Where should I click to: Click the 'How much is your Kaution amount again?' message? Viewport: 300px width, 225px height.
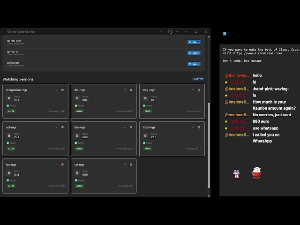(274, 105)
